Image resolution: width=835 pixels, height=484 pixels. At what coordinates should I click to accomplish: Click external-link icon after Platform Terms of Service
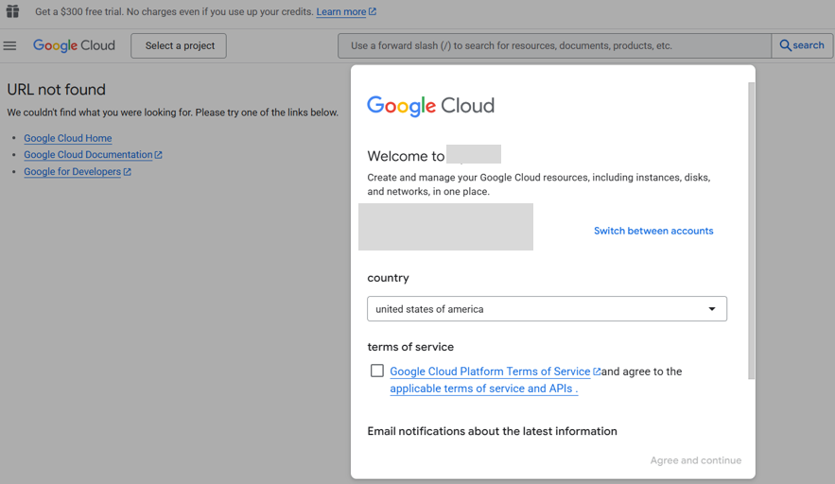[597, 372]
